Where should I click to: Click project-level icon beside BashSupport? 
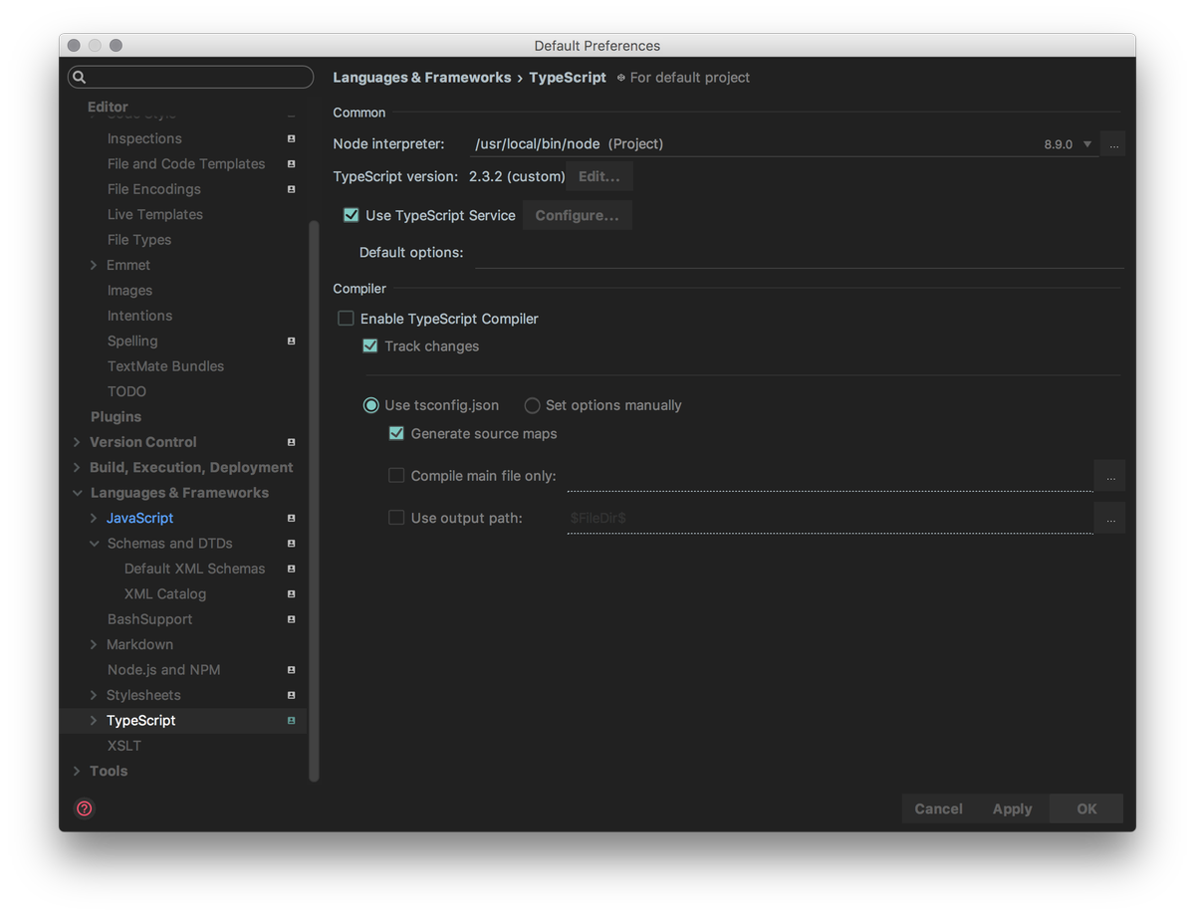pos(291,619)
